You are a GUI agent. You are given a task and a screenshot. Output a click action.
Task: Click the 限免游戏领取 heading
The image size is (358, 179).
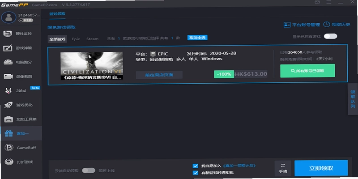point(61,27)
